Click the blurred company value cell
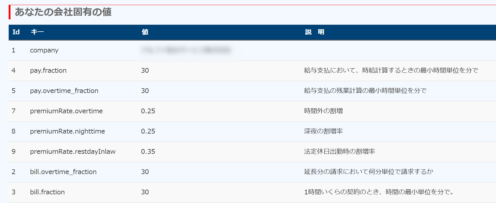The width and height of the screenshot is (496, 203). [187, 50]
